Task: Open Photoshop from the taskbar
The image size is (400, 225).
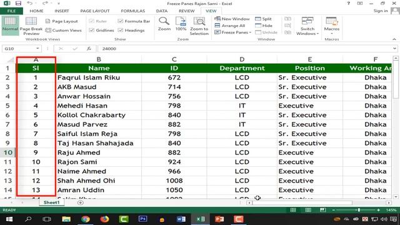Action: click(x=143, y=219)
